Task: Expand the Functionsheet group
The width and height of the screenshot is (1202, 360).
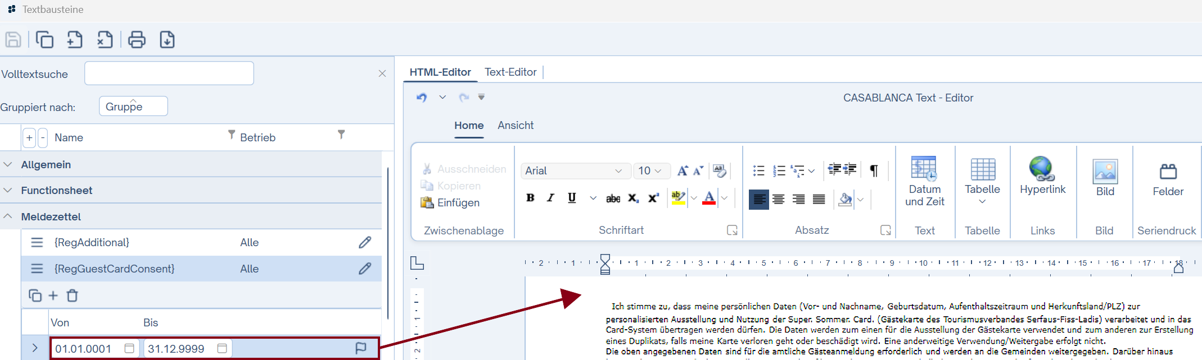Action: 8,190
